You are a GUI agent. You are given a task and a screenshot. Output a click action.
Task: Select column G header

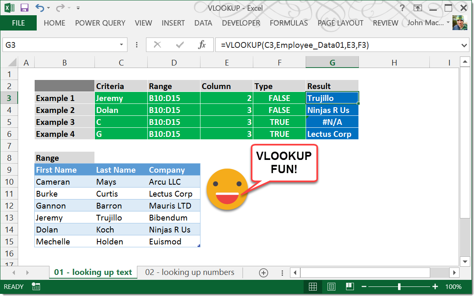pos(332,63)
